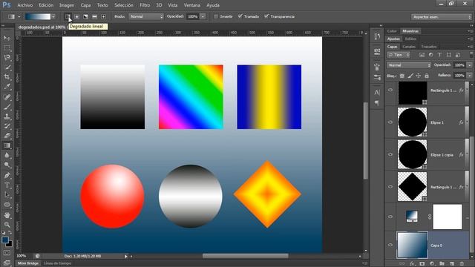Select the Rectangular Marquee tool
This screenshot has width=475, height=267.
pyautogui.click(x=7, y=47)
